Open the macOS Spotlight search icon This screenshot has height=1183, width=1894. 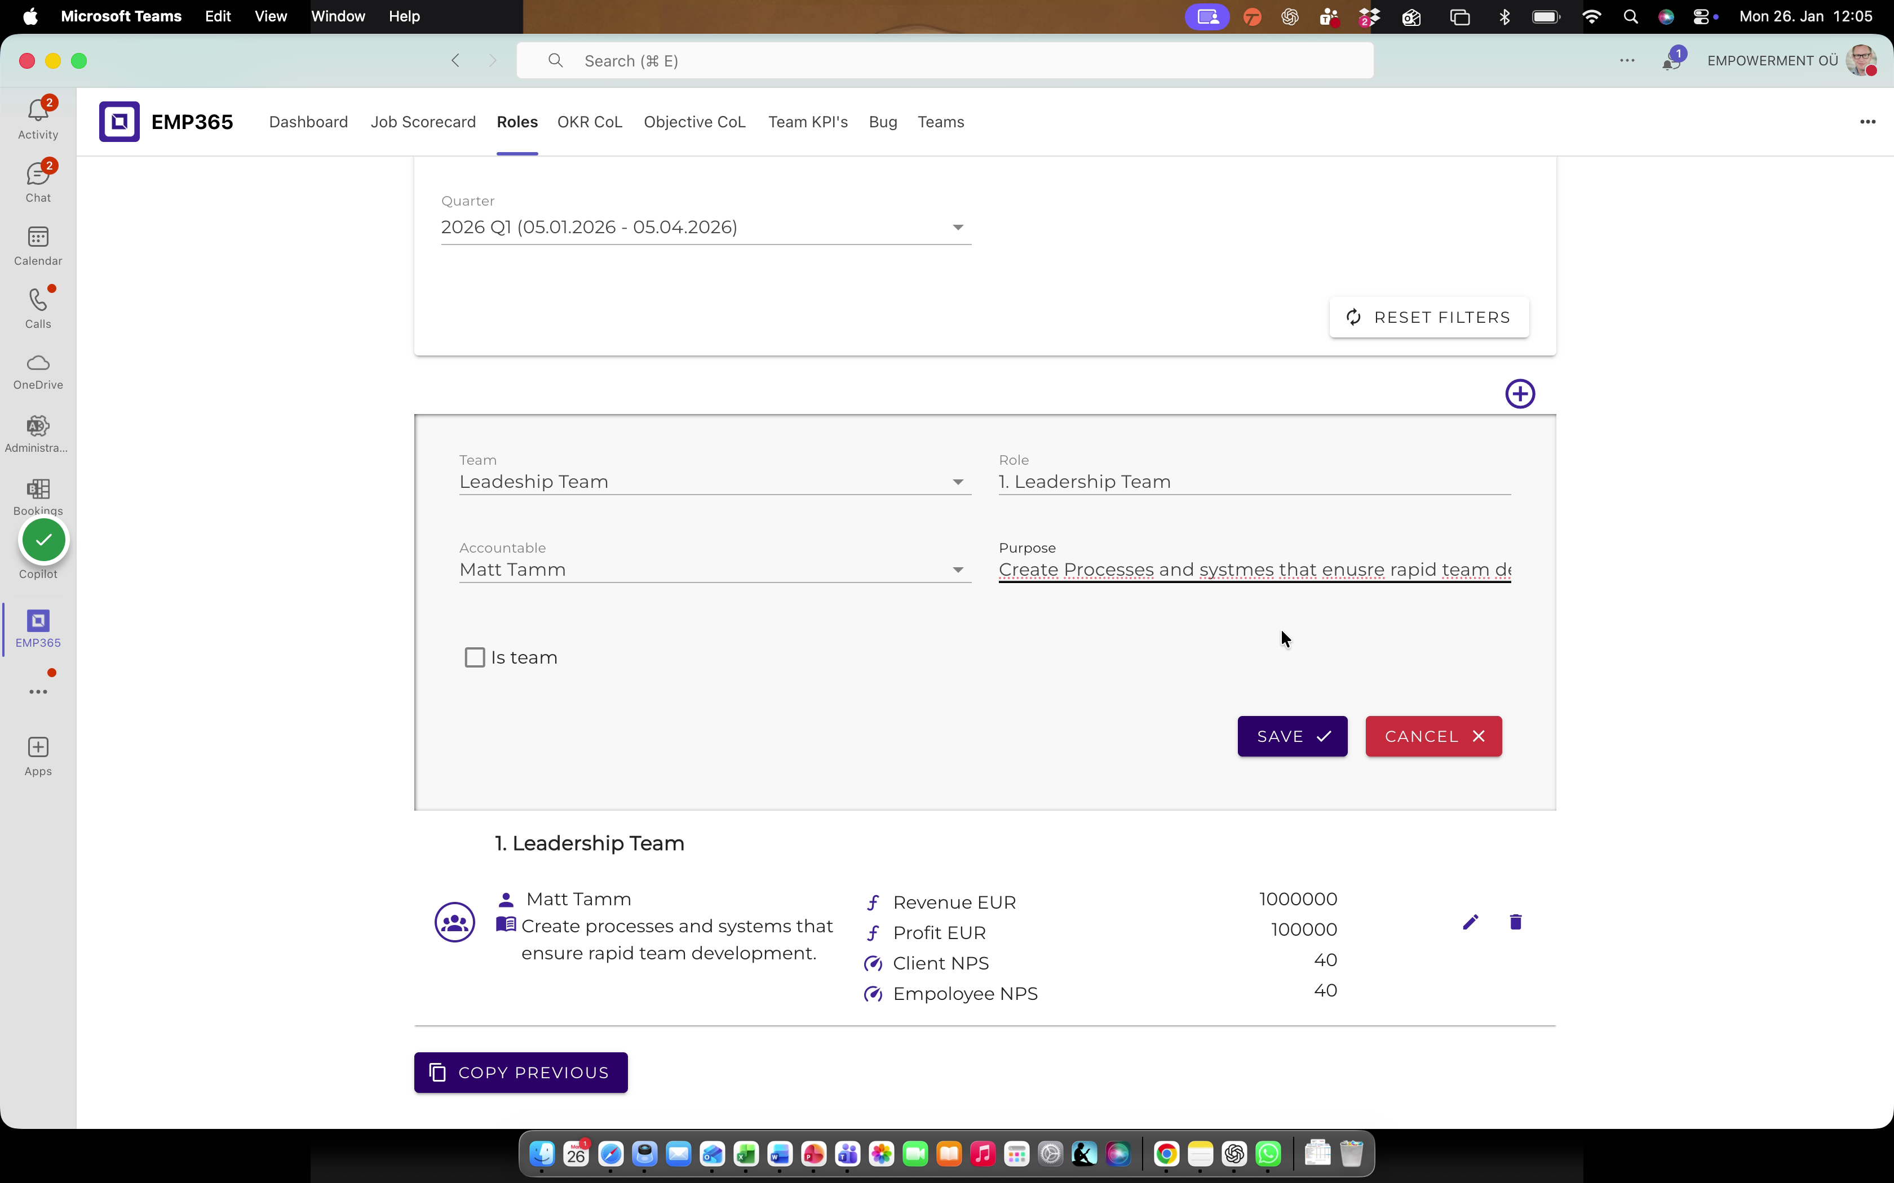pos(1630,16)
